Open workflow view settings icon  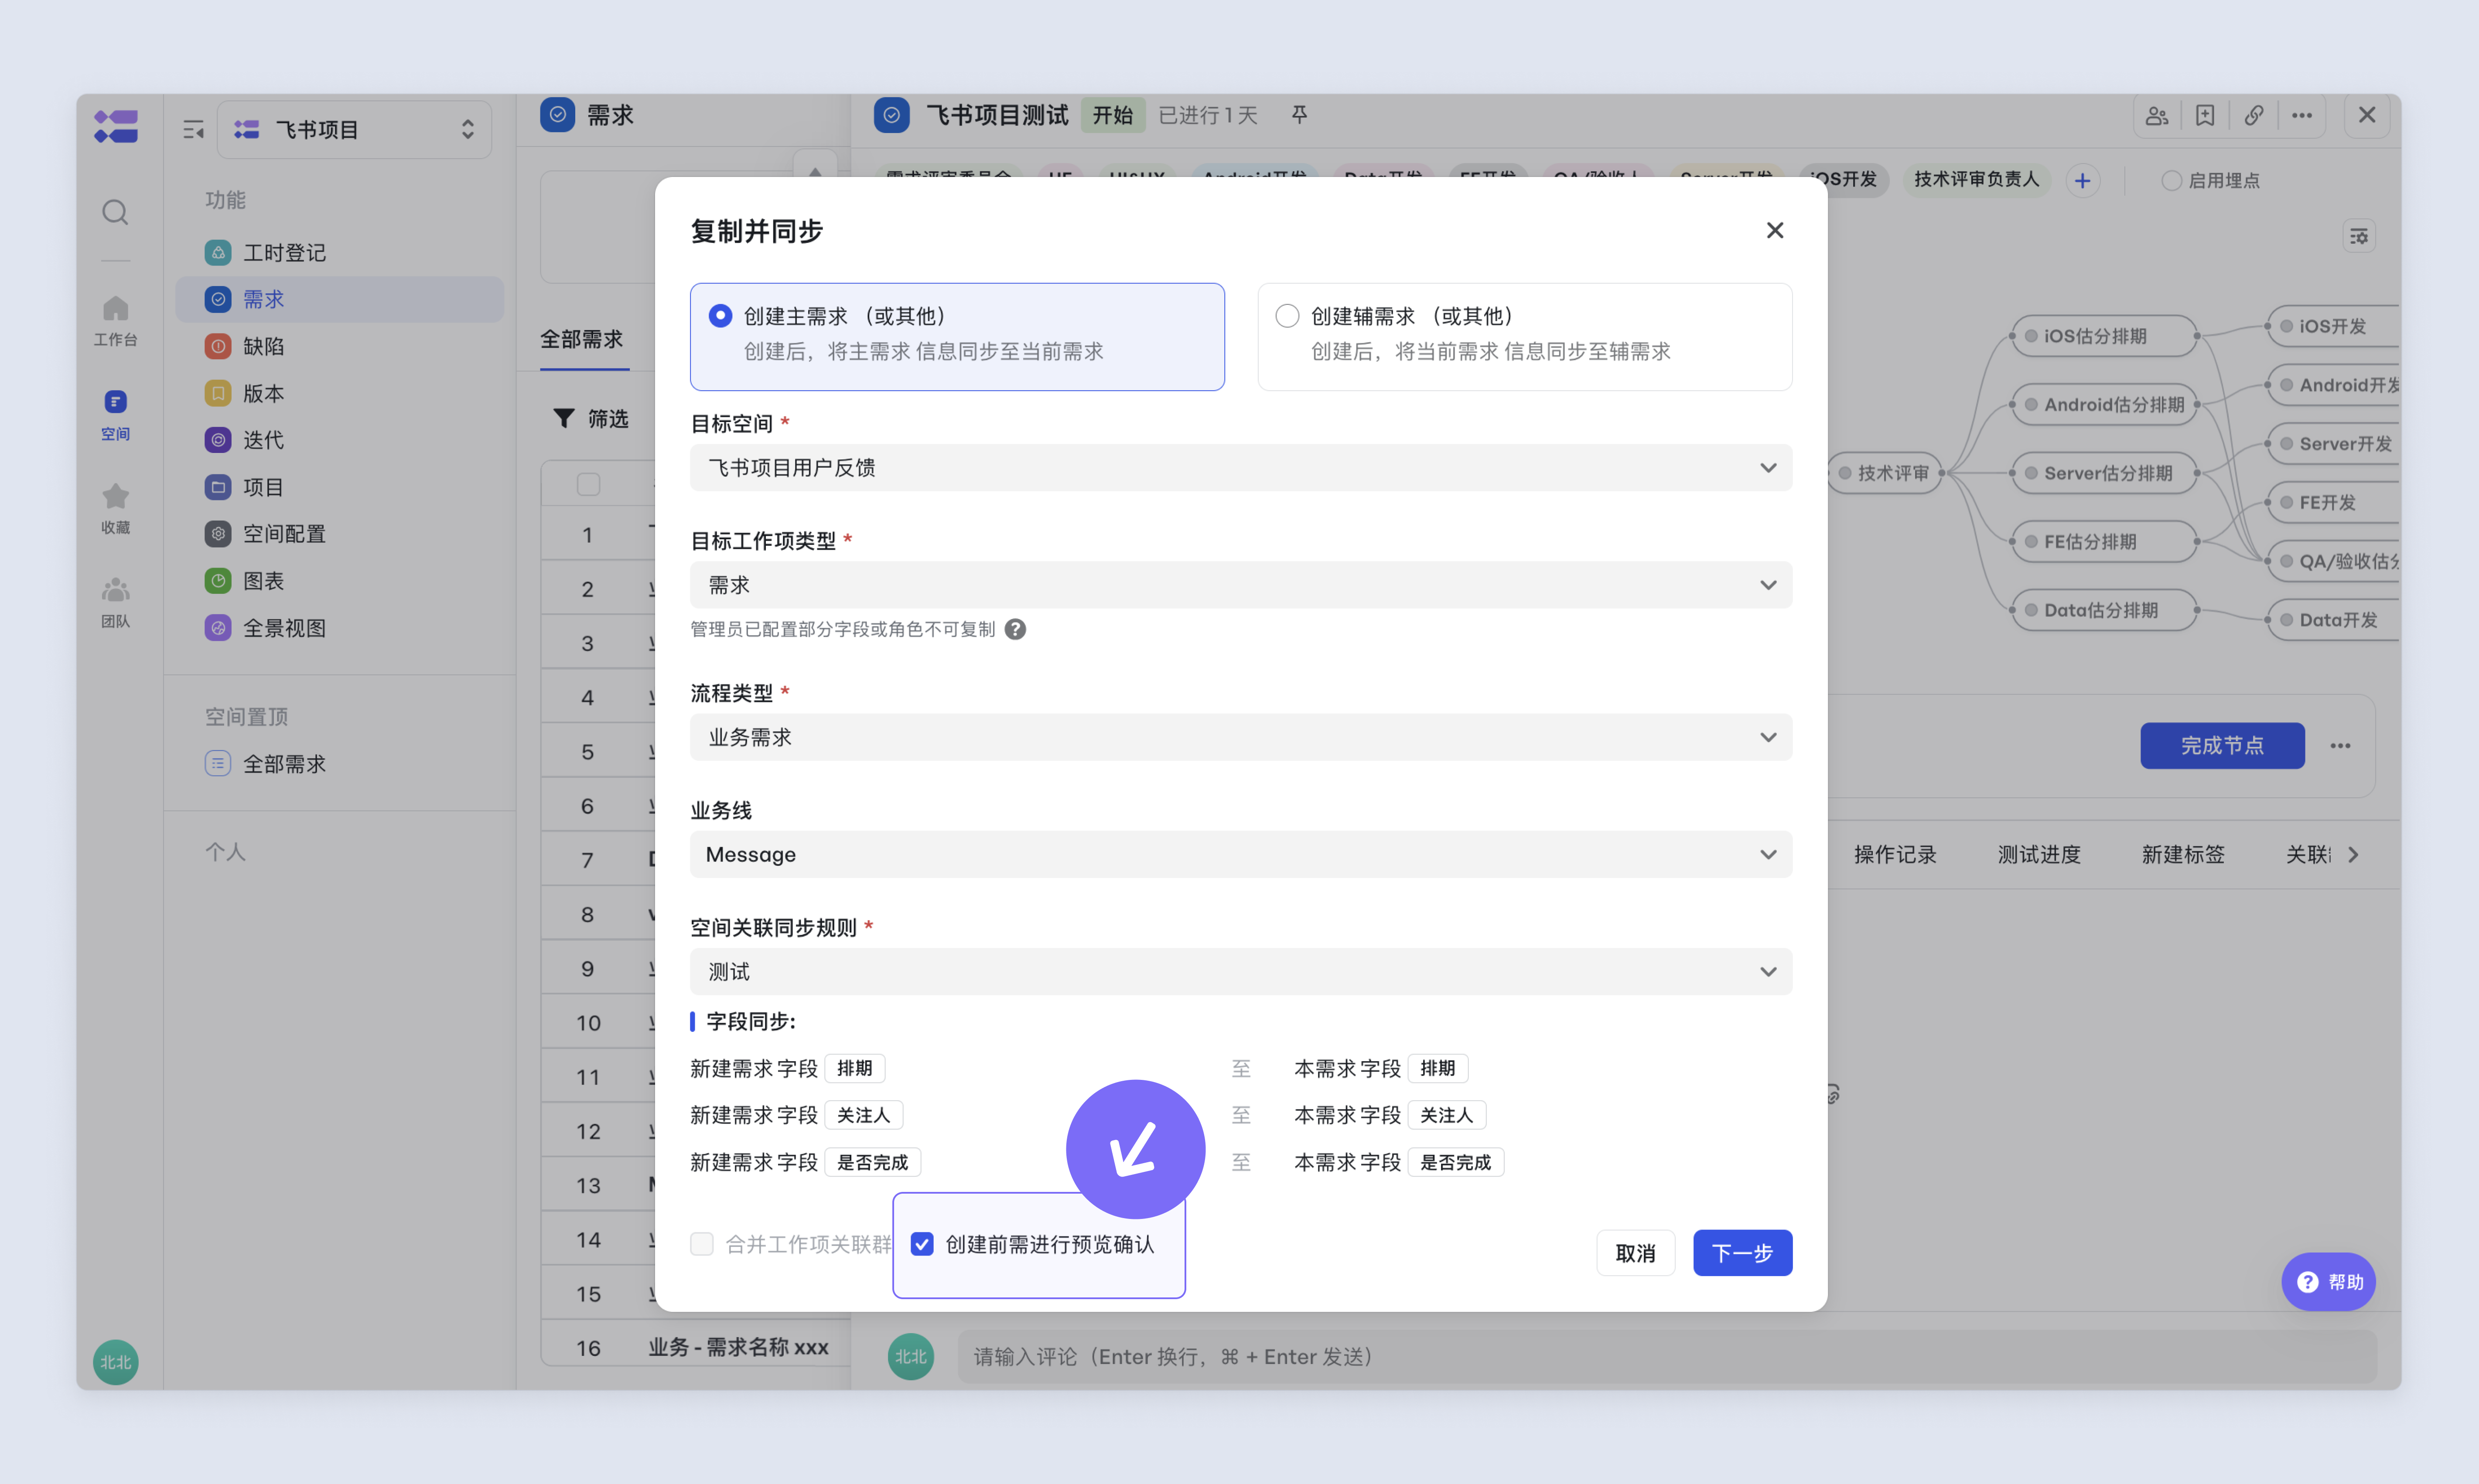2359,236
